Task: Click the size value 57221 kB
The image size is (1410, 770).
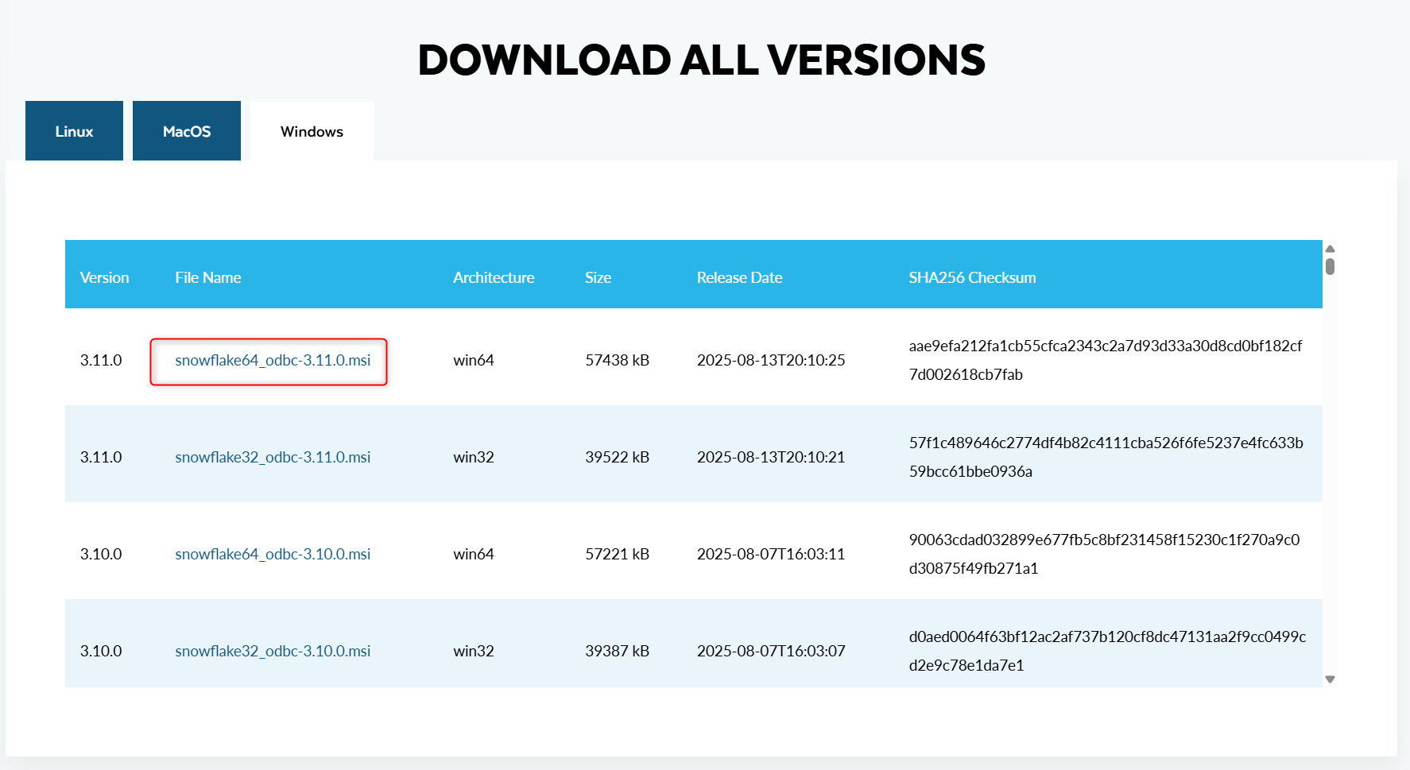Action: (x=618, y=554)
